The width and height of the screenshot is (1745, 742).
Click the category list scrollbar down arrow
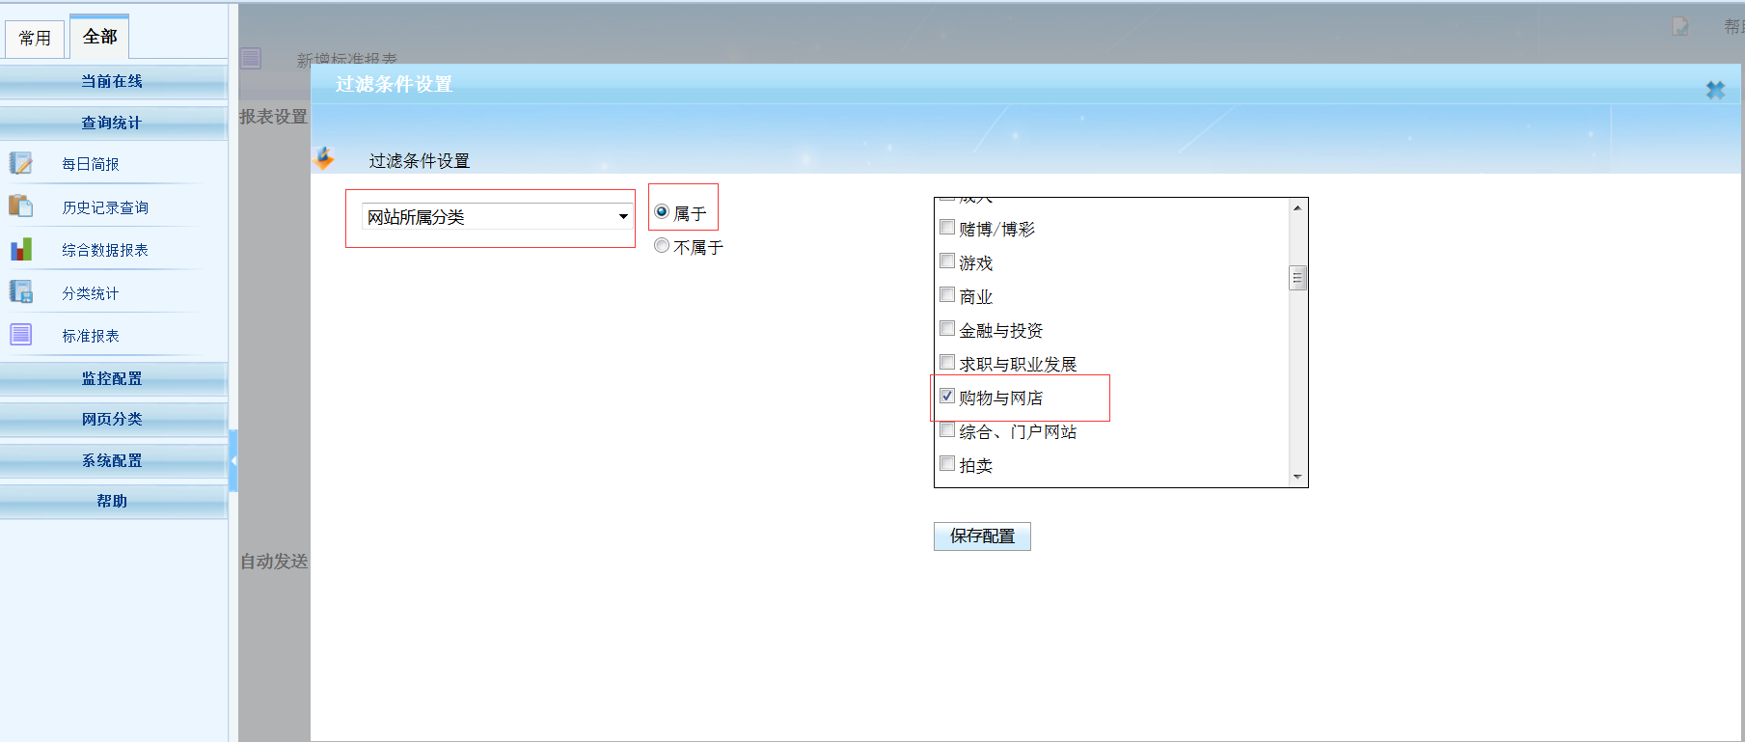tap(1297, 477)
